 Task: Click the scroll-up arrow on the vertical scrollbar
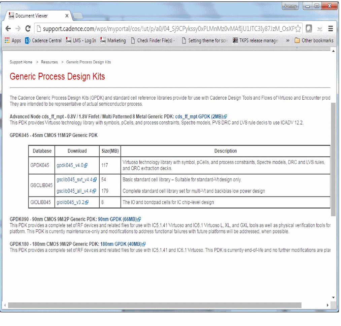(333, 51)
